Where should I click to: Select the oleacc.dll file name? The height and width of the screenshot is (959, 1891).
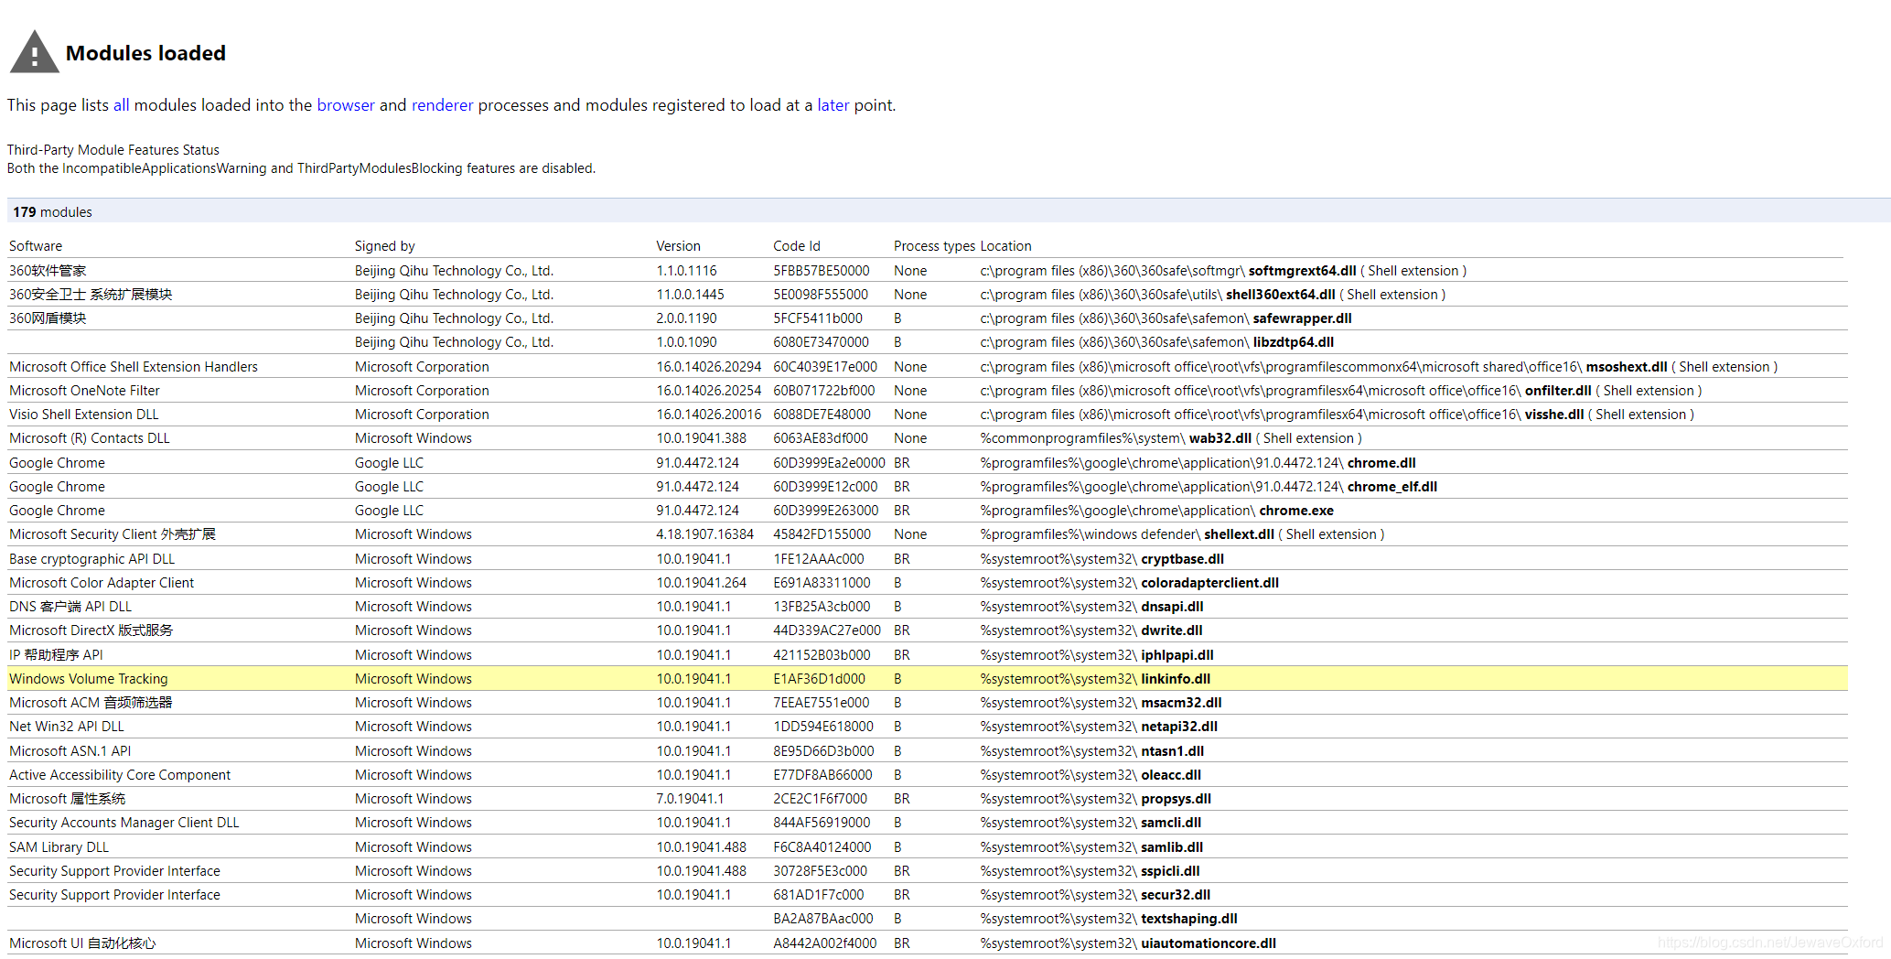1171,775
